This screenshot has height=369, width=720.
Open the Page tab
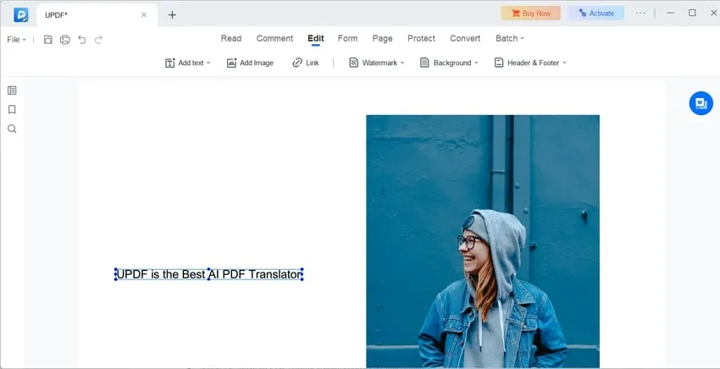pos(382,39)
